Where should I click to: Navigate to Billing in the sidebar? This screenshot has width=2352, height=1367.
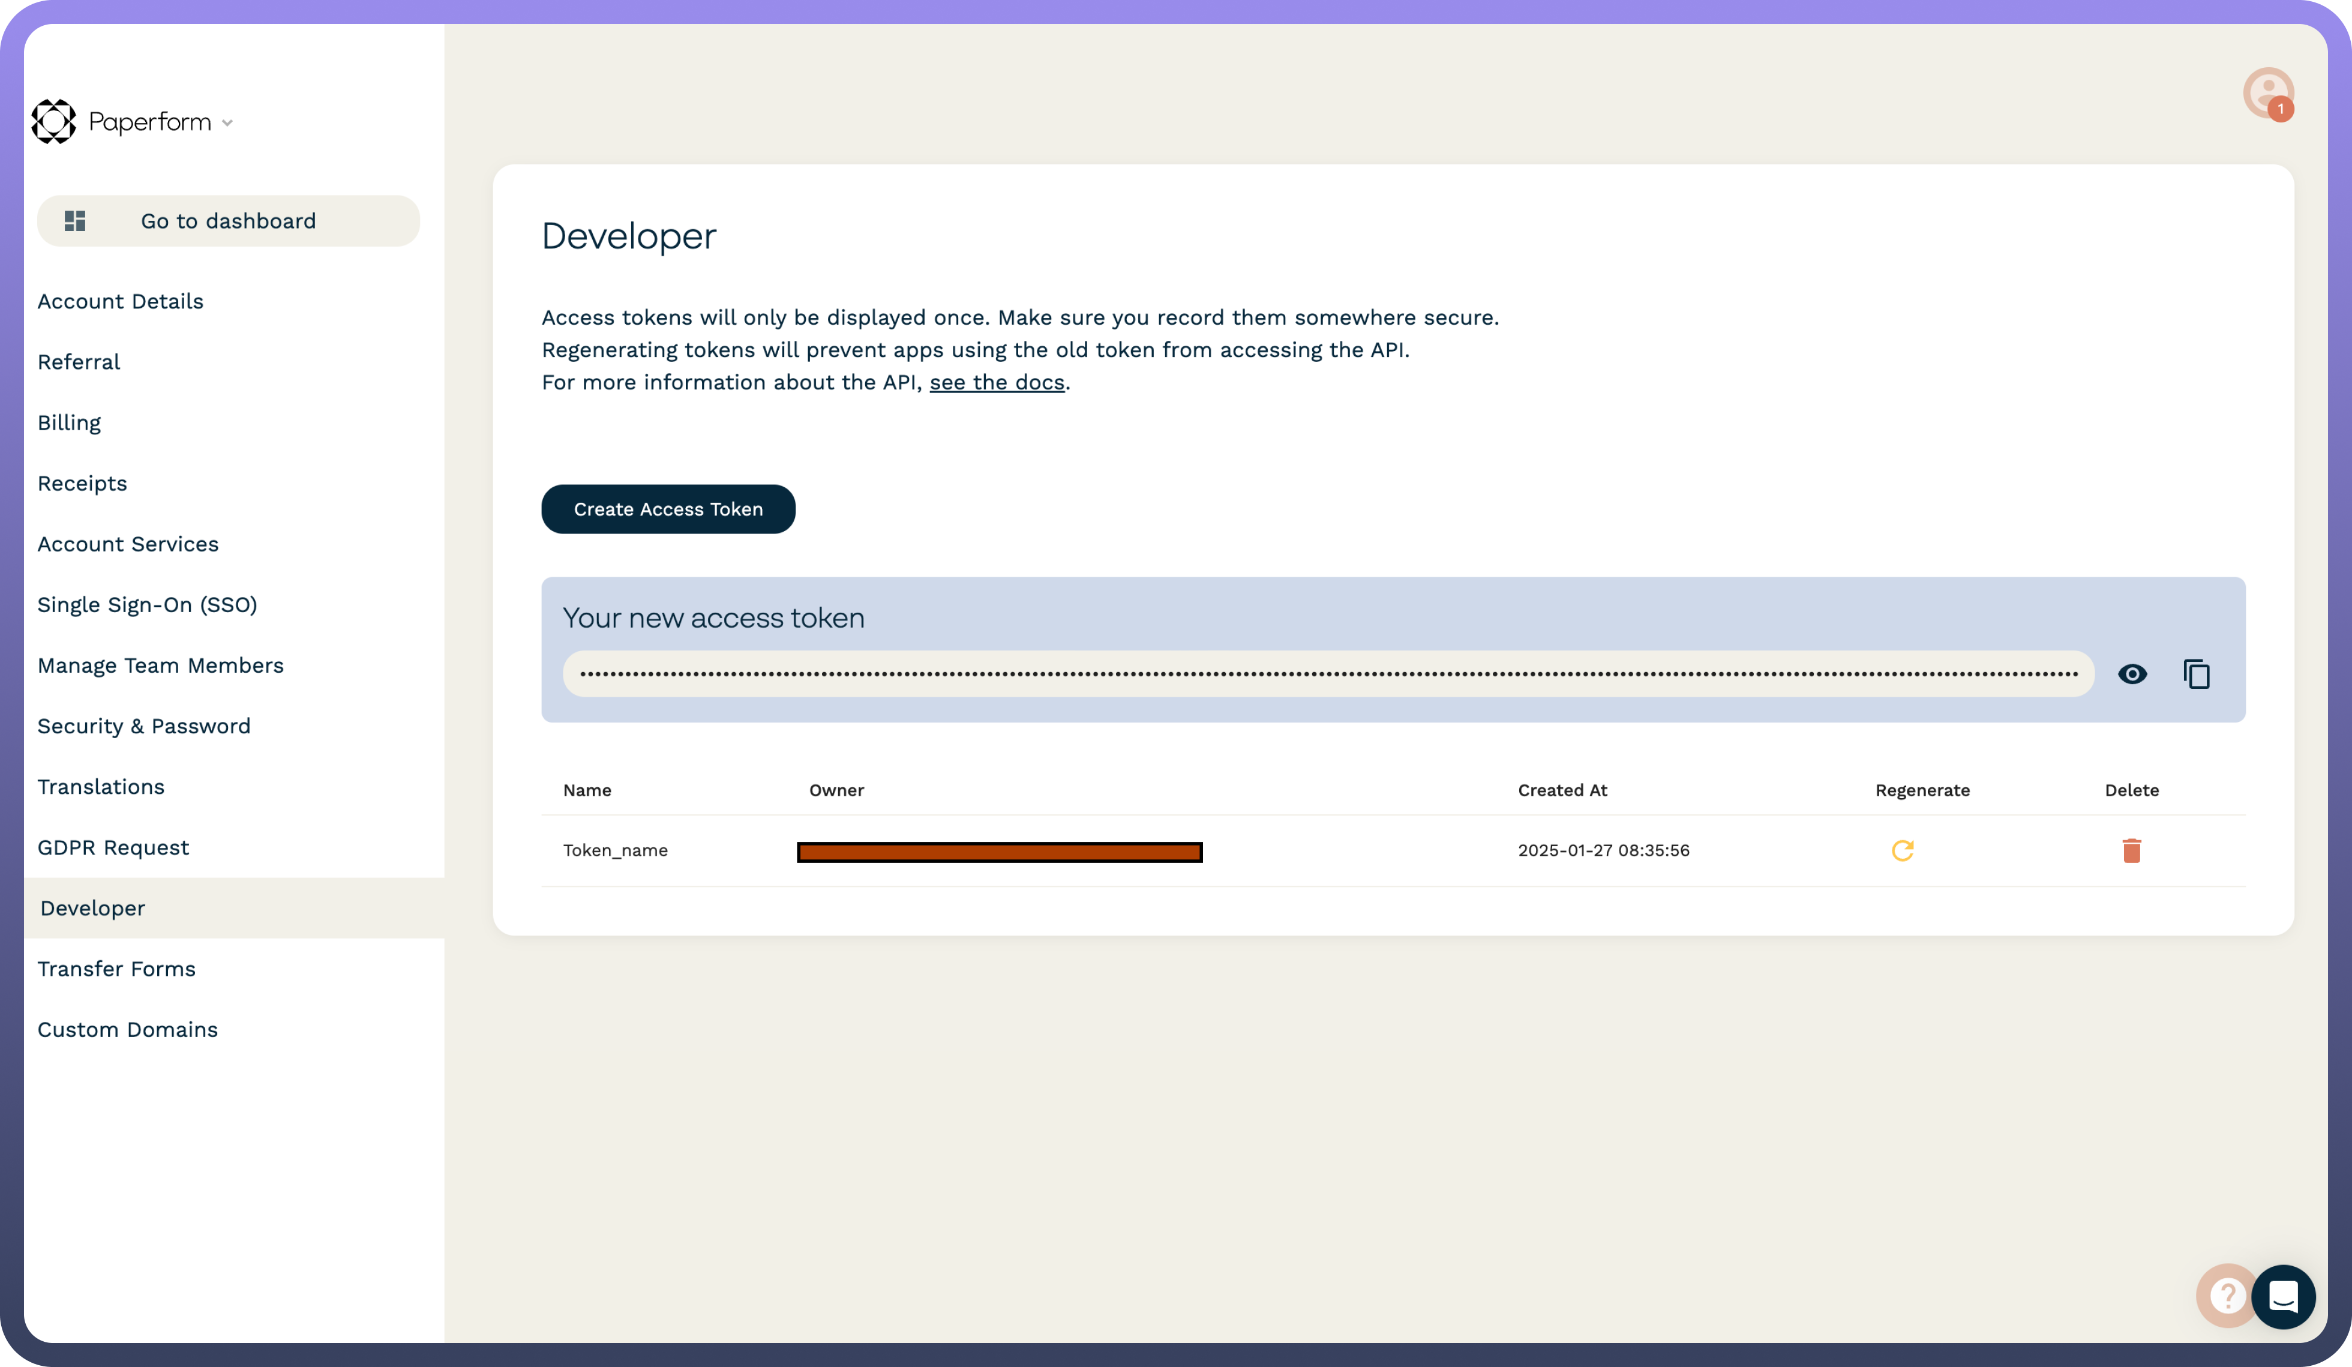click(69, 423)
